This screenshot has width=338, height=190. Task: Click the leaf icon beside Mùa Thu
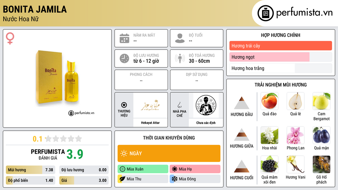[x=122, y=179]
